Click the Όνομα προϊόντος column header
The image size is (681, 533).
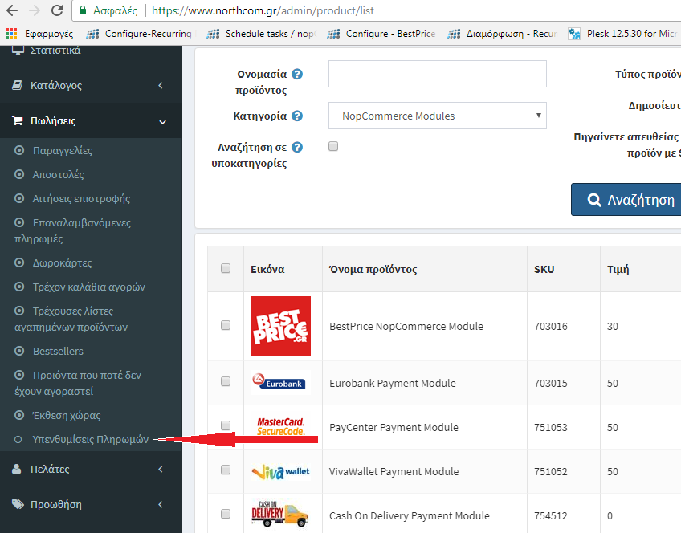pyautogui.click(x=373, y=269)
